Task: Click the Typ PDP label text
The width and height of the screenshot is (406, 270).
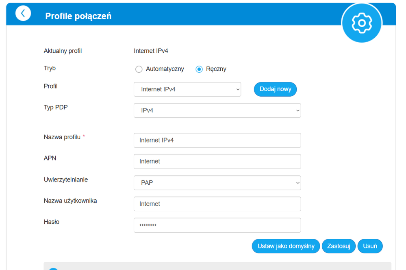Action: point(56,107)
